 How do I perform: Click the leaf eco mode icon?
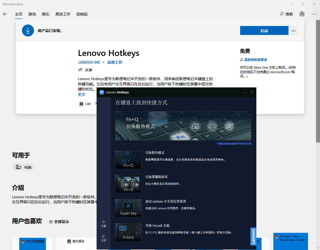tap(212, 126)
